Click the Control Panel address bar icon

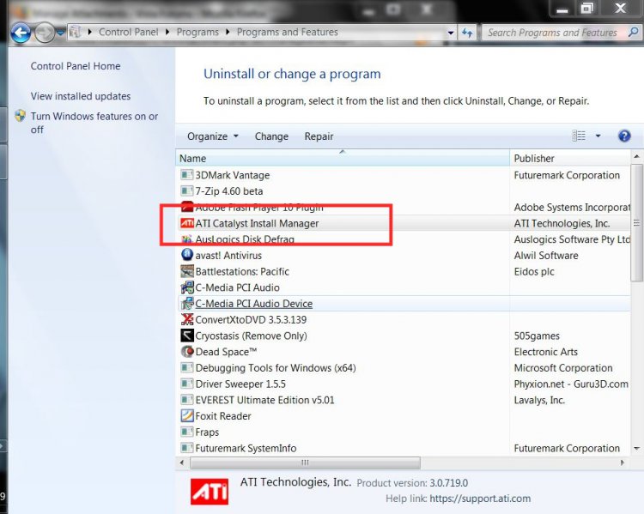coord(75,32)
